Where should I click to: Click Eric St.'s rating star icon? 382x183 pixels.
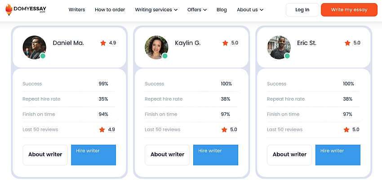(347, 43)
